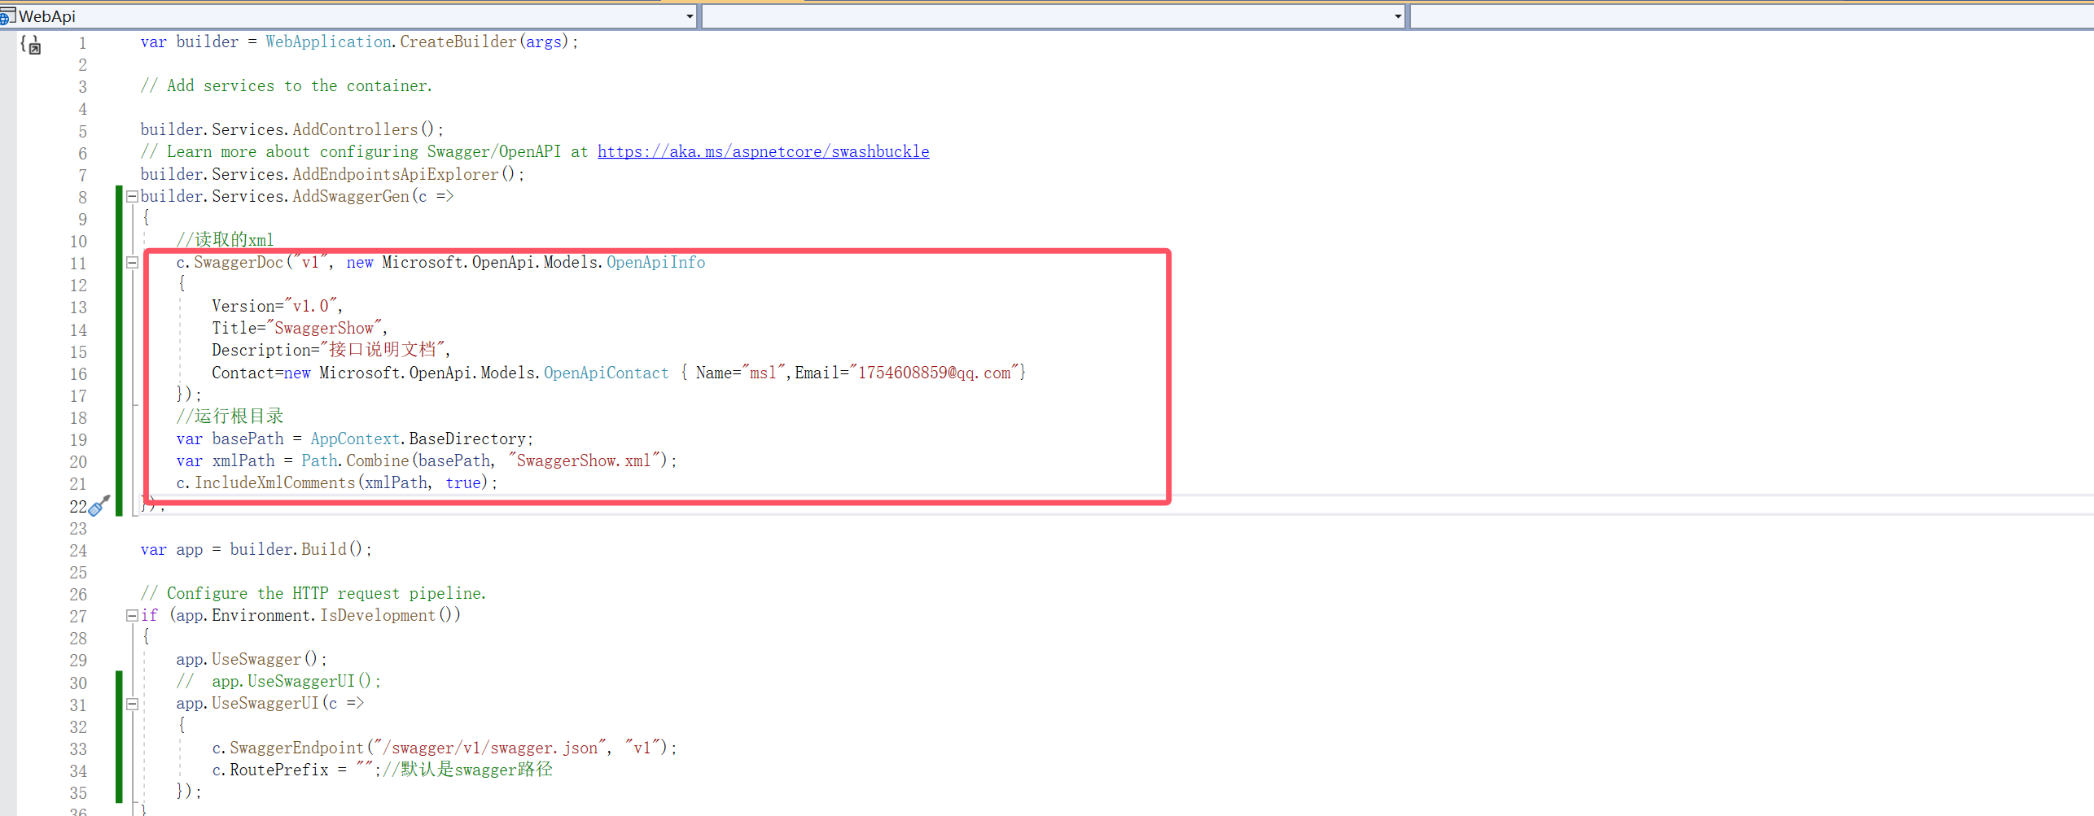Click the AddSwaggerGen method name
Screen dimensions: 2094x816
click(351, 196)
